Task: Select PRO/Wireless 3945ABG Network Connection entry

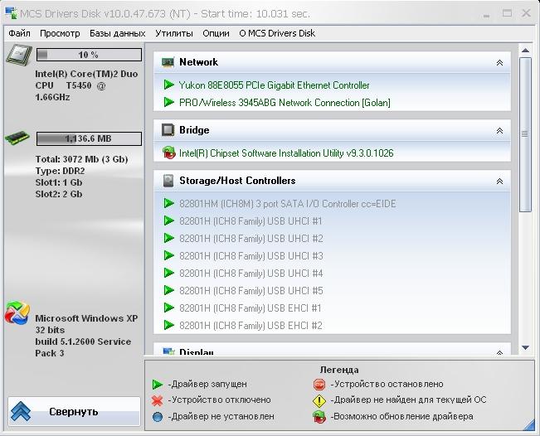Action: point(285,103)
